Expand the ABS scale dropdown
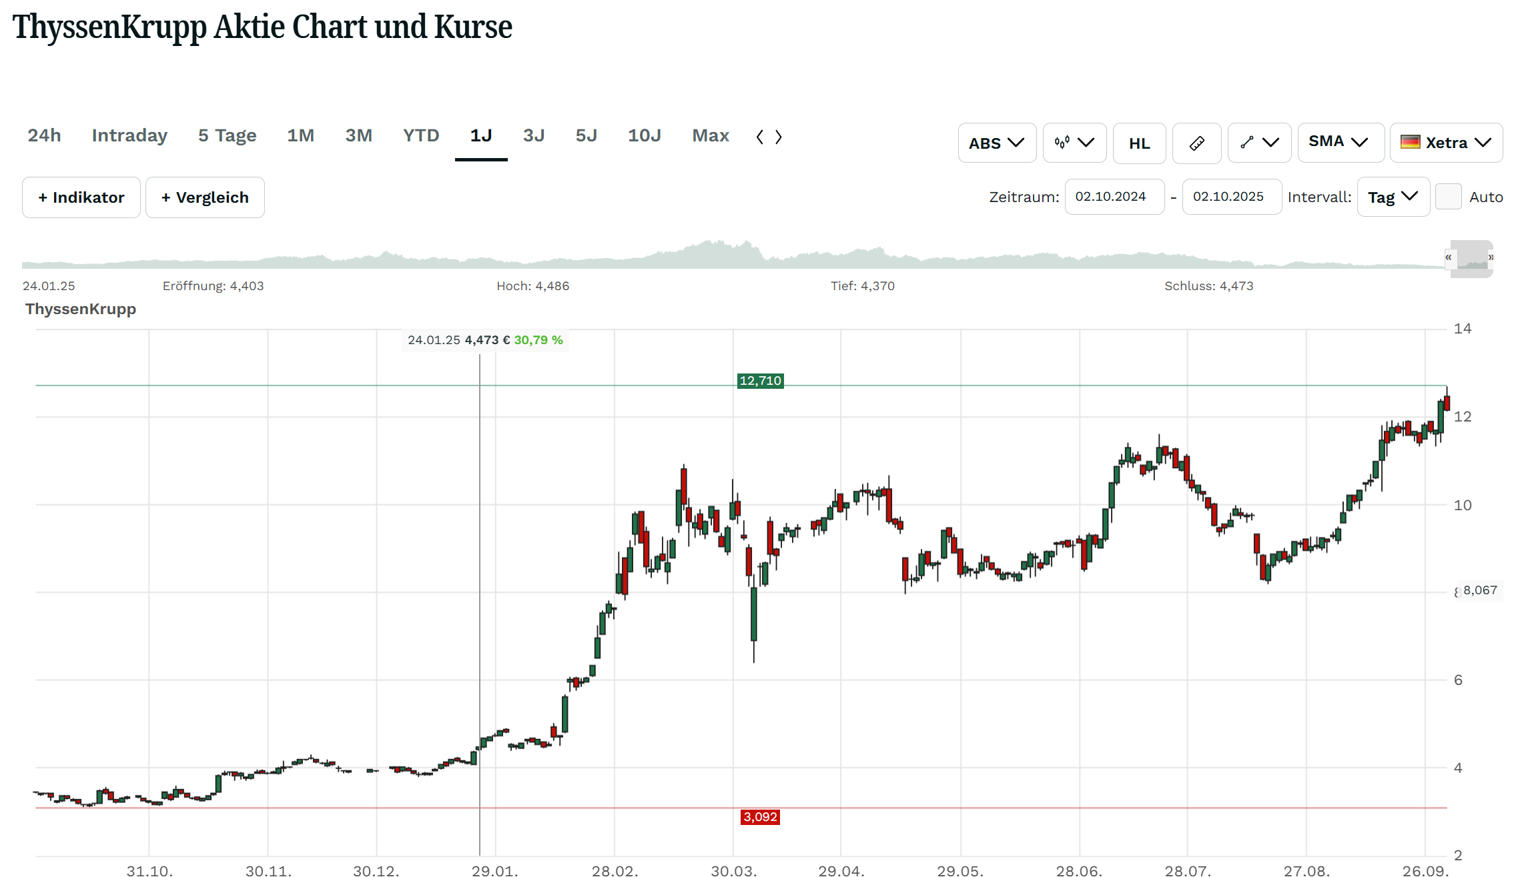Viewport: 1514px width, 877px height. click(x=996, y=143)
